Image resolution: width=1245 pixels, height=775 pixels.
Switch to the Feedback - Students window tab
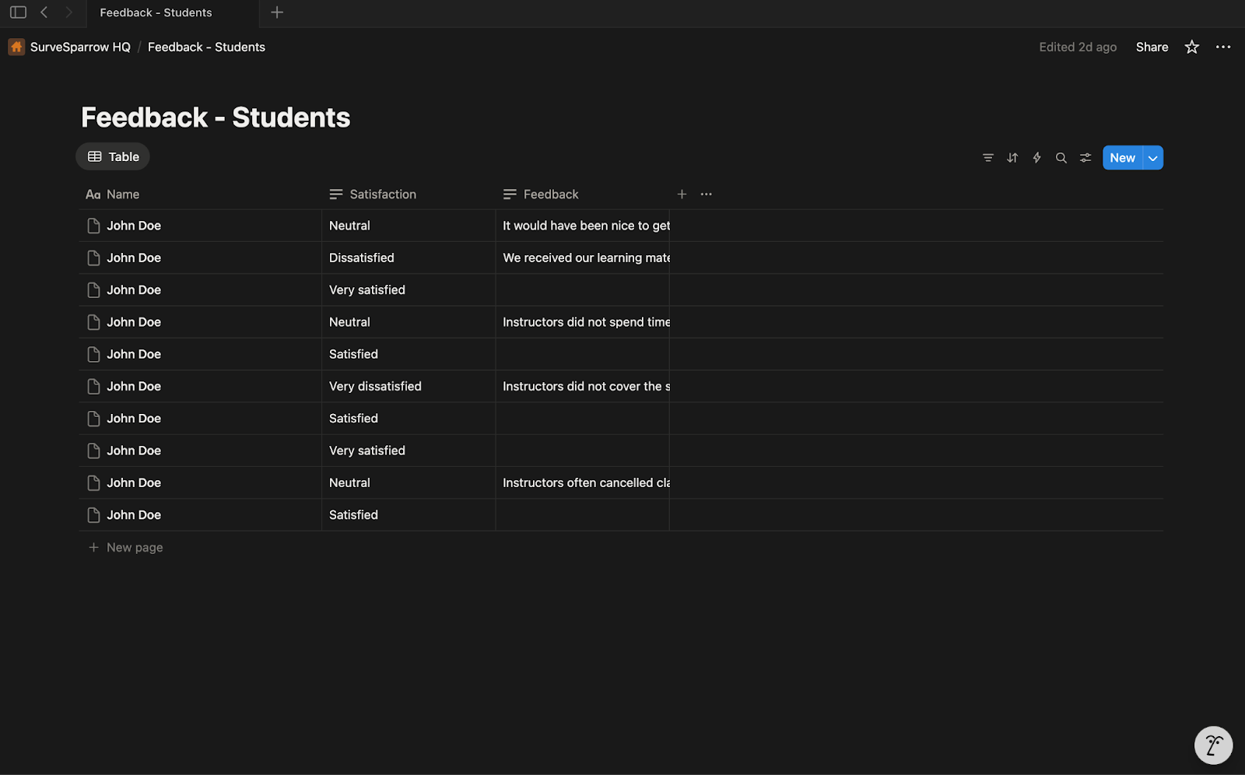[156, 13]
